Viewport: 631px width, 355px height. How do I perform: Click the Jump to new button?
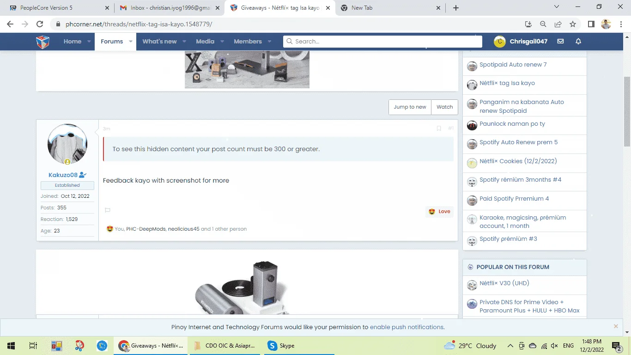[x=410, y=107]
